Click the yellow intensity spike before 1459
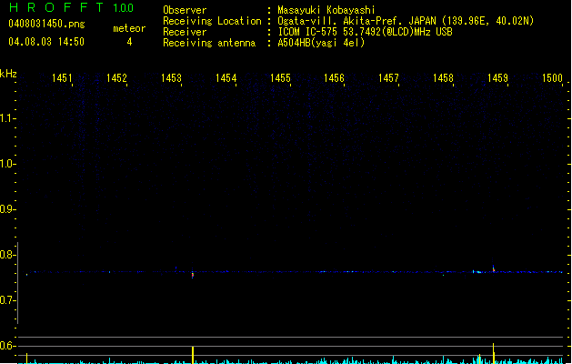 coord(493,353)
